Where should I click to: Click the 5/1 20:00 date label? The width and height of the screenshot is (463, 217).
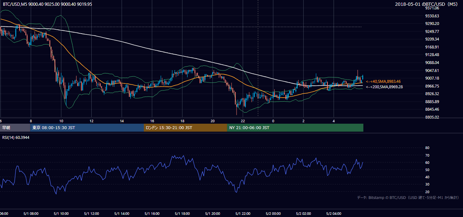tap(213, 214)
